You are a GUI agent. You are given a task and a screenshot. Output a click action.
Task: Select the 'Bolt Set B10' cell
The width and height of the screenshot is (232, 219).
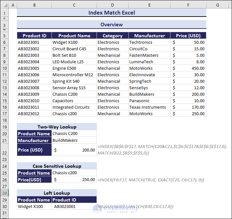pyautogui.click(x=74, y=55)
